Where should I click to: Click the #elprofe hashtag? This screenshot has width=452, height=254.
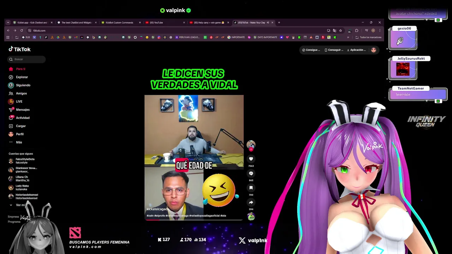point(159,216)
